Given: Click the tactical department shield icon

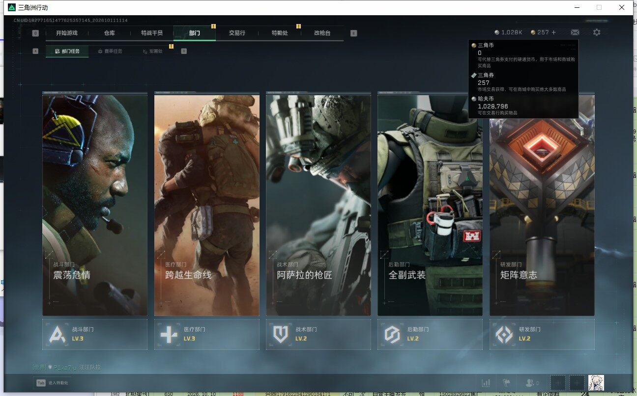Looking at the screenshot, I should 281,335.
